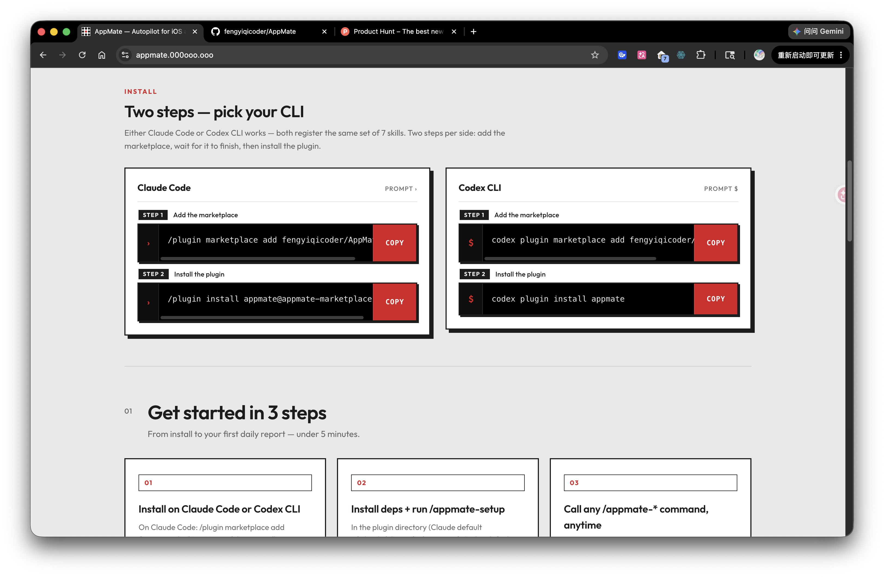Click the floating pink star widget at right edge

(x=841, y=194)
